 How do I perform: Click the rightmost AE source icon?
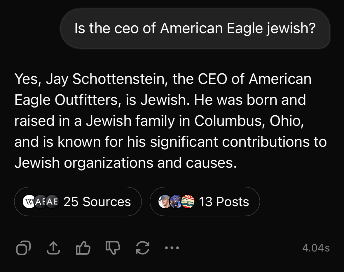53,202
